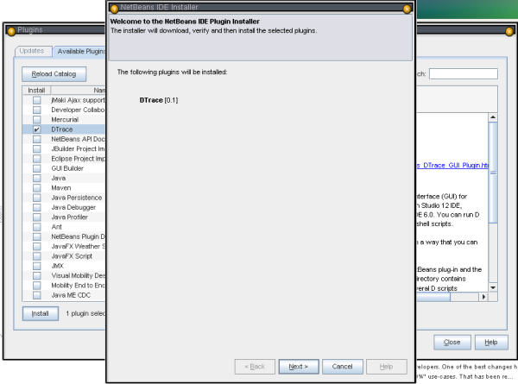The image size is (518, 384).
Task: Click the description scroll down arrow
Action: (x=493, y=287)
